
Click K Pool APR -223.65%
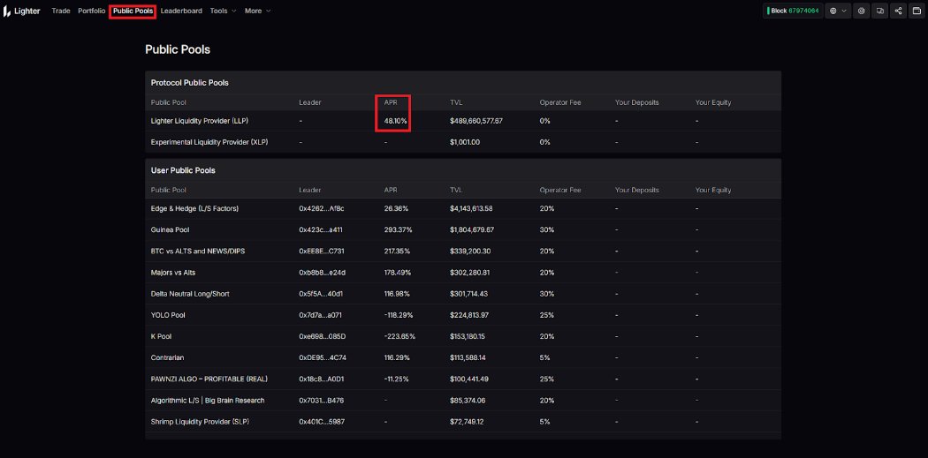click(399, 336)
